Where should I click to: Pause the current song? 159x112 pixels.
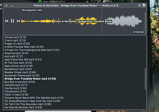pyautogui.click(x=12, y=21)
